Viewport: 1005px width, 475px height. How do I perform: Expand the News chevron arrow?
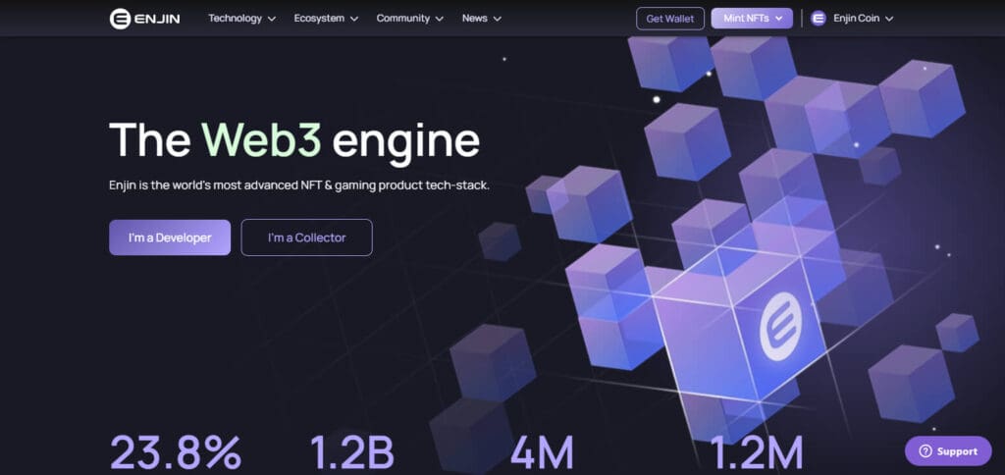click(x=498, y=20)
